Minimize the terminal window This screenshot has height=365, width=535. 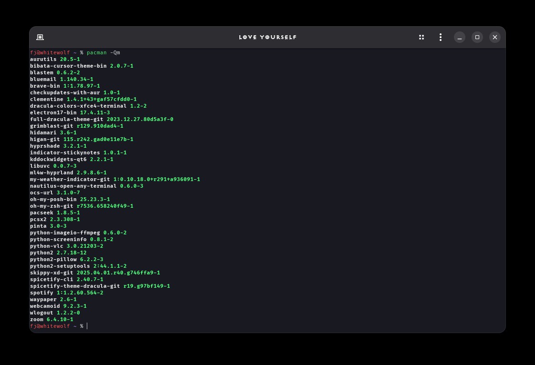[460, 37]
